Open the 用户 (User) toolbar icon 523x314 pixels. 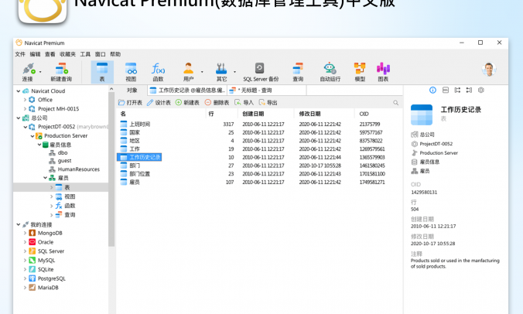click(189, 71)
